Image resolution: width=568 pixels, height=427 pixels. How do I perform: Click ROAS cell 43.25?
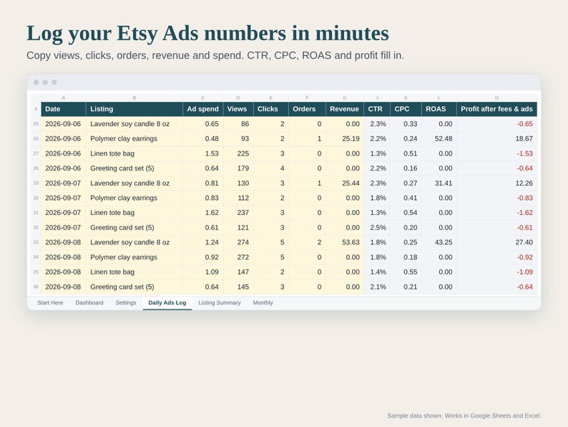point(439,242)
